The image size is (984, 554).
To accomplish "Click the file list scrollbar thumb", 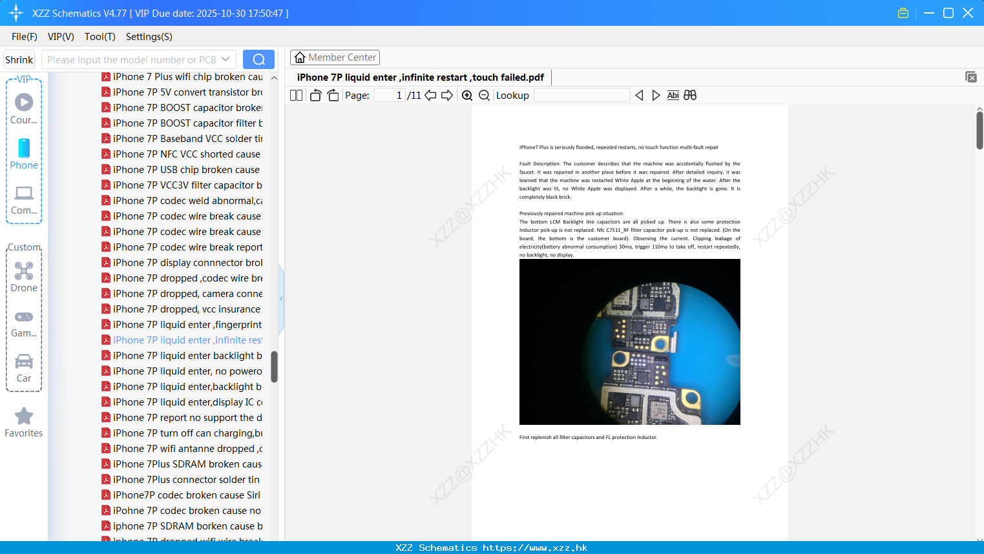I will pyautogui.click(x=274, y=367).
